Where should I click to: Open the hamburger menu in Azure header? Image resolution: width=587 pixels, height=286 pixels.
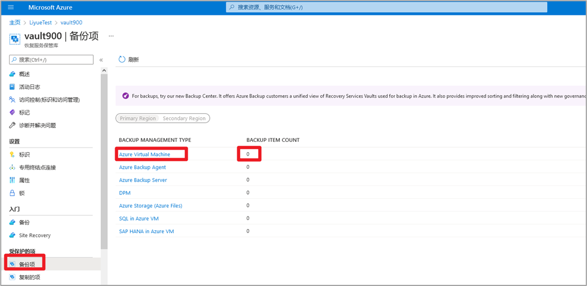(11, 7)
